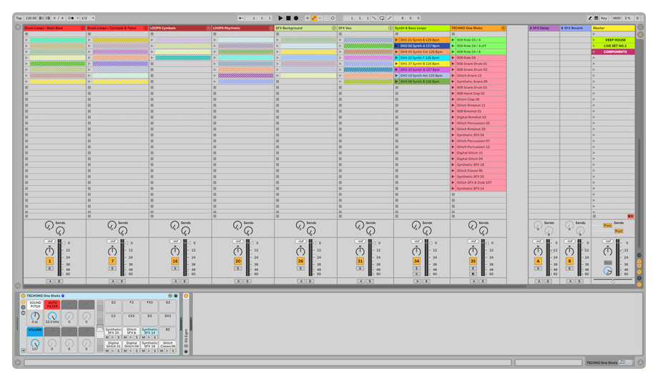Enable the Arrangement Record button
This screenshot has height=381, width=658.
coord(296,18)
